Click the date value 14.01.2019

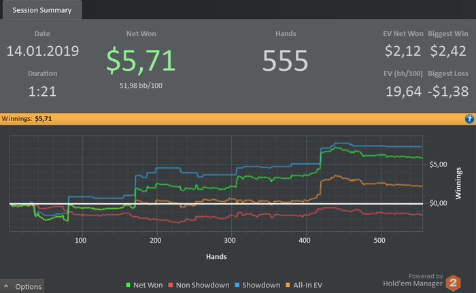42,51
